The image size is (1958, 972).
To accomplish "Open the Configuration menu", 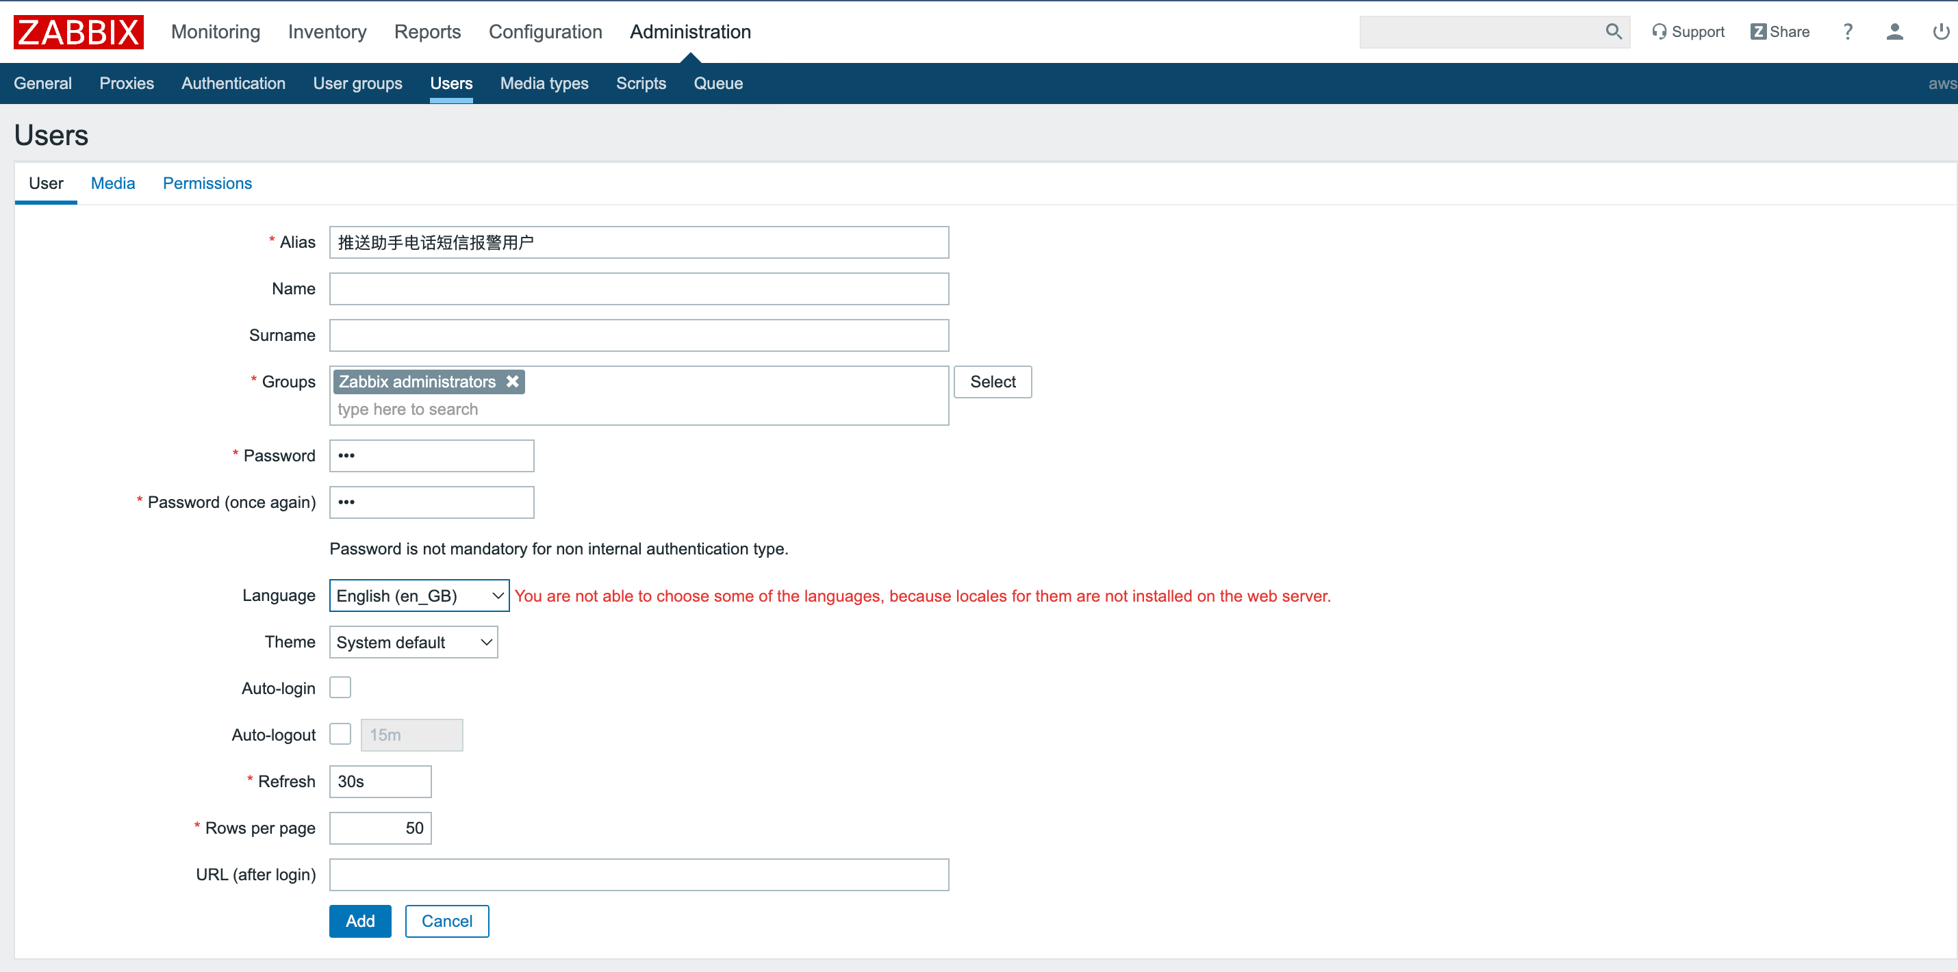I will [545, 32].
